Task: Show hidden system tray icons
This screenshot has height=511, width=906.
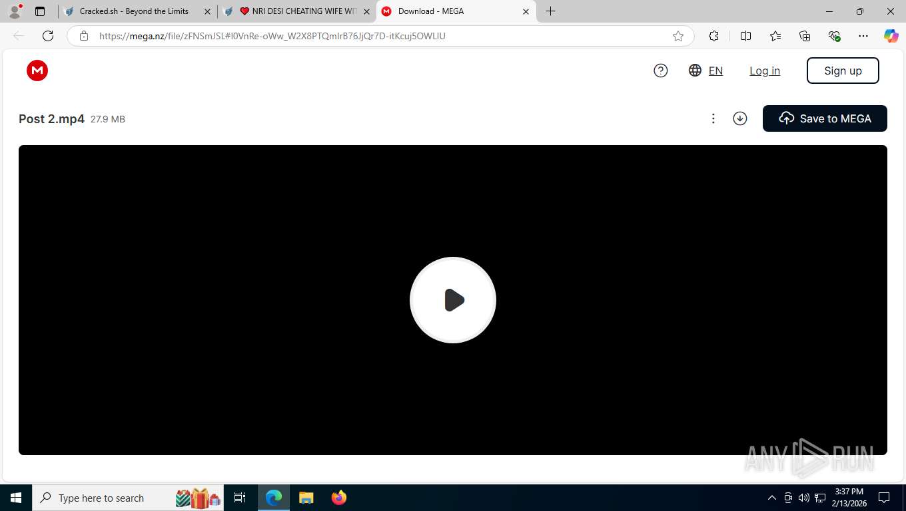Action: point(772,498)
